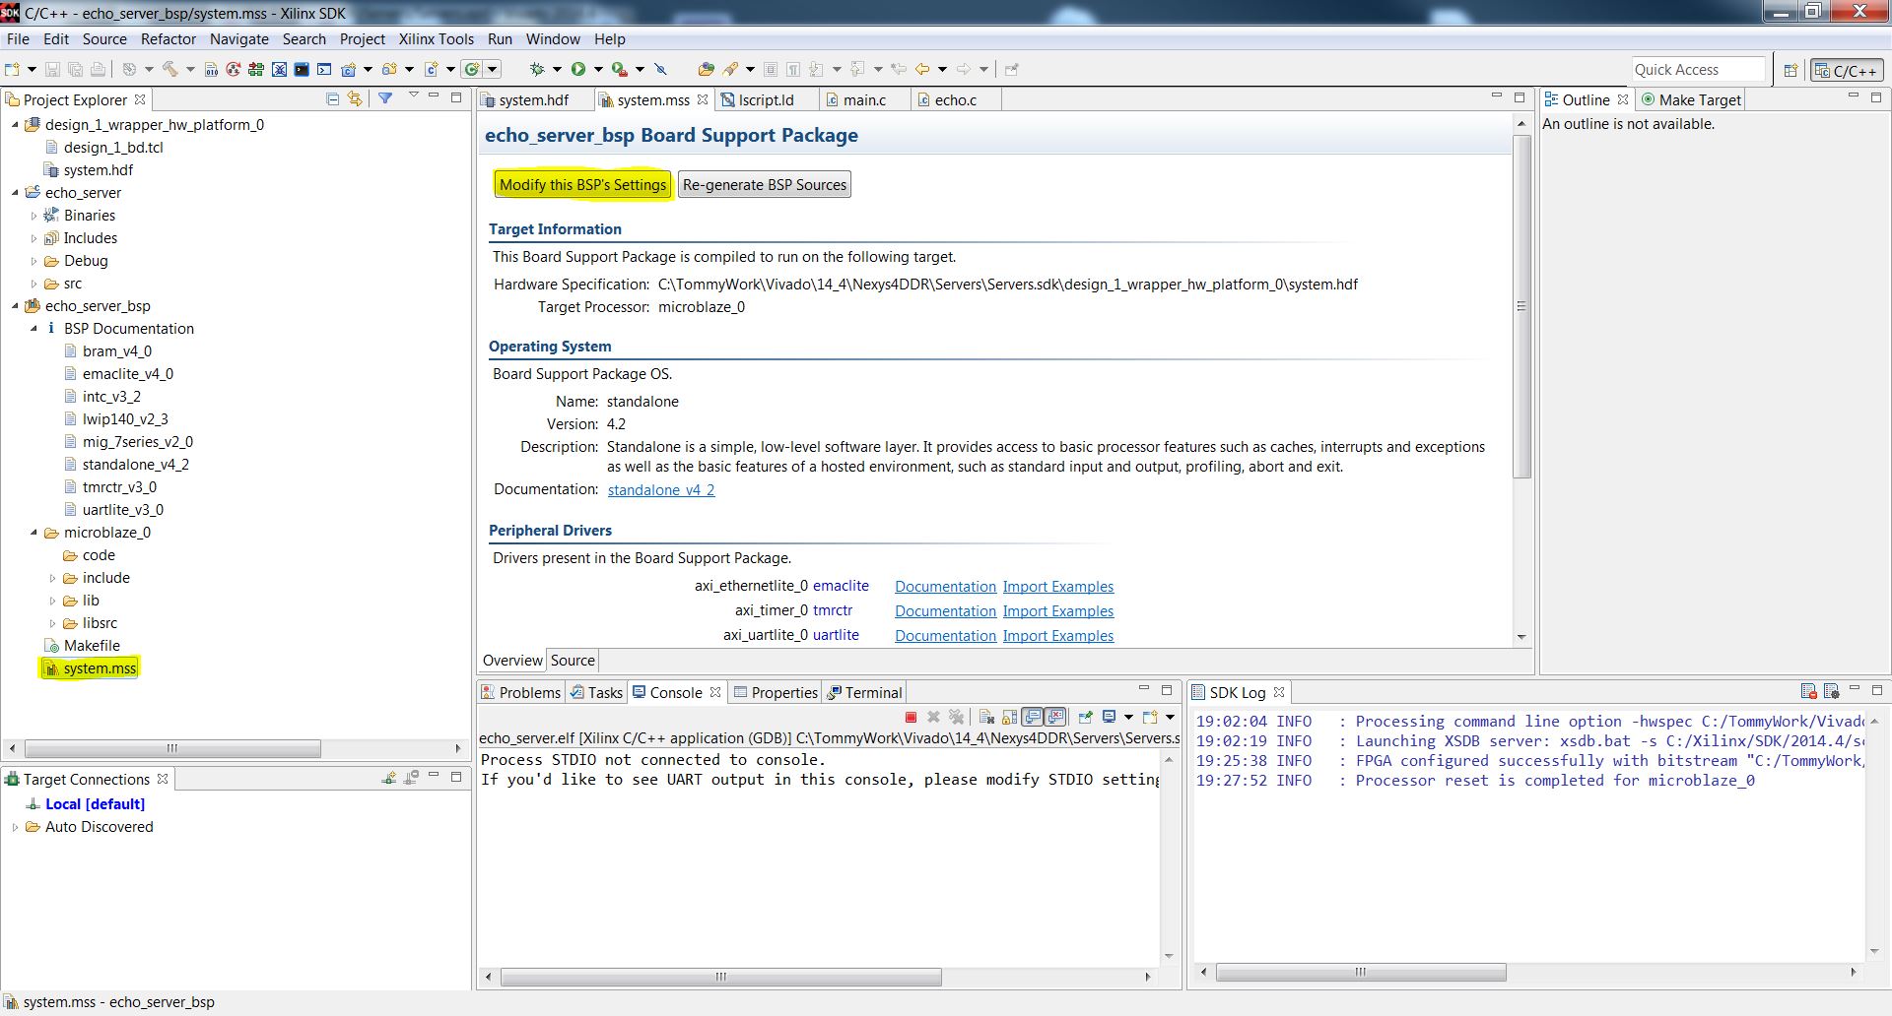Viewport: 1892px width, 1016px height.
Task: Click the Quick Access search field
Action: 1698,69
